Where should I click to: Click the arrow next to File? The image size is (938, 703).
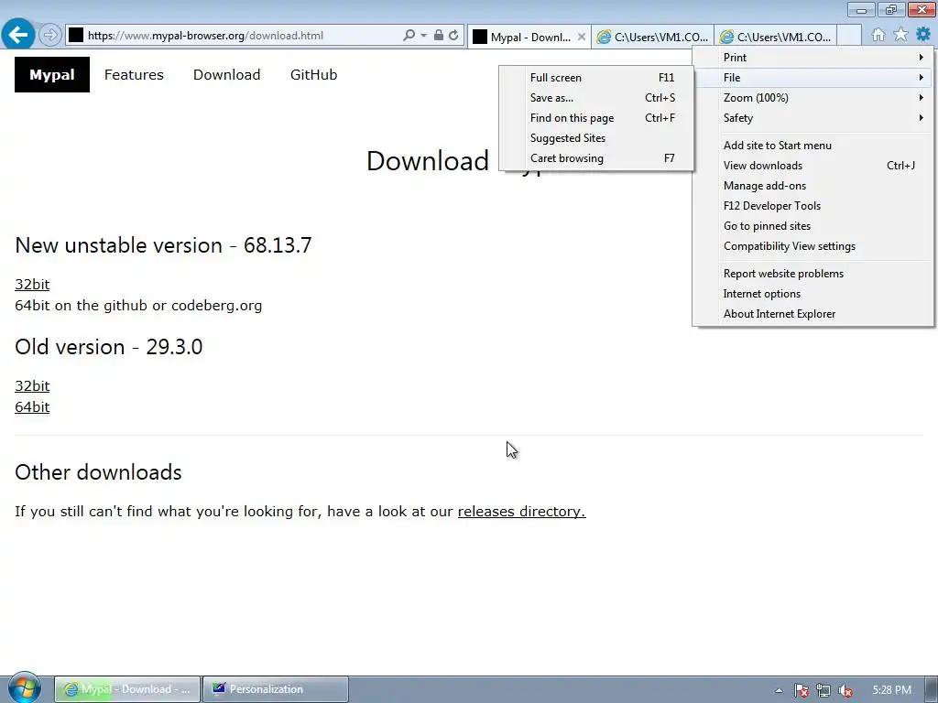click(x=922, y=77)
